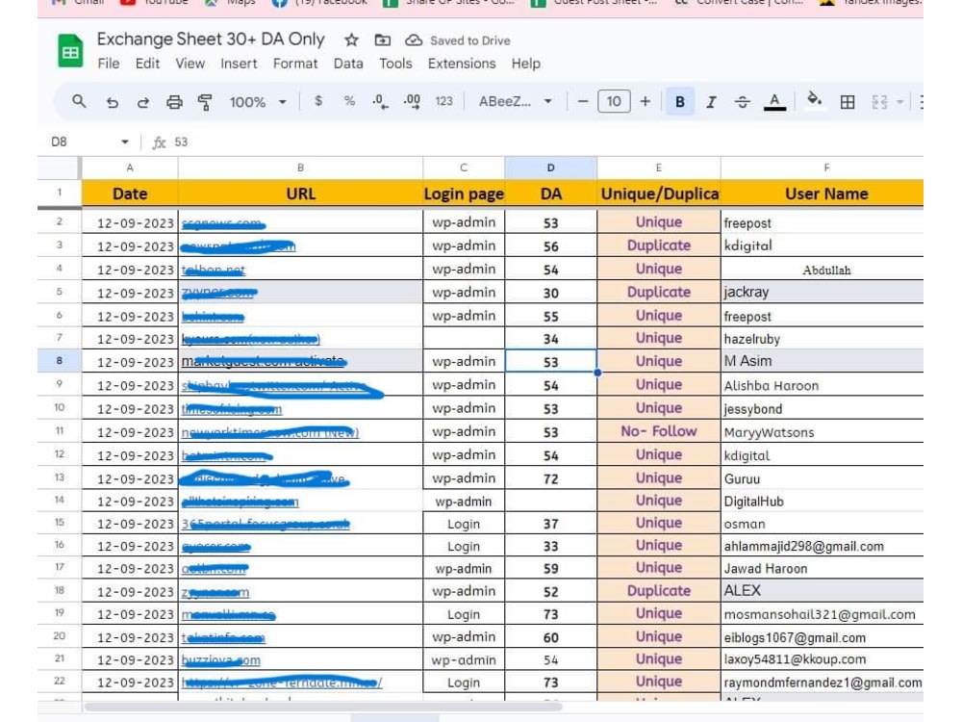Image resolution: width=962 pixels, height=722 pixels.
Task: Print the spreadsheet with printer icon
Action: pyautogui.click(x=174, y=102)
